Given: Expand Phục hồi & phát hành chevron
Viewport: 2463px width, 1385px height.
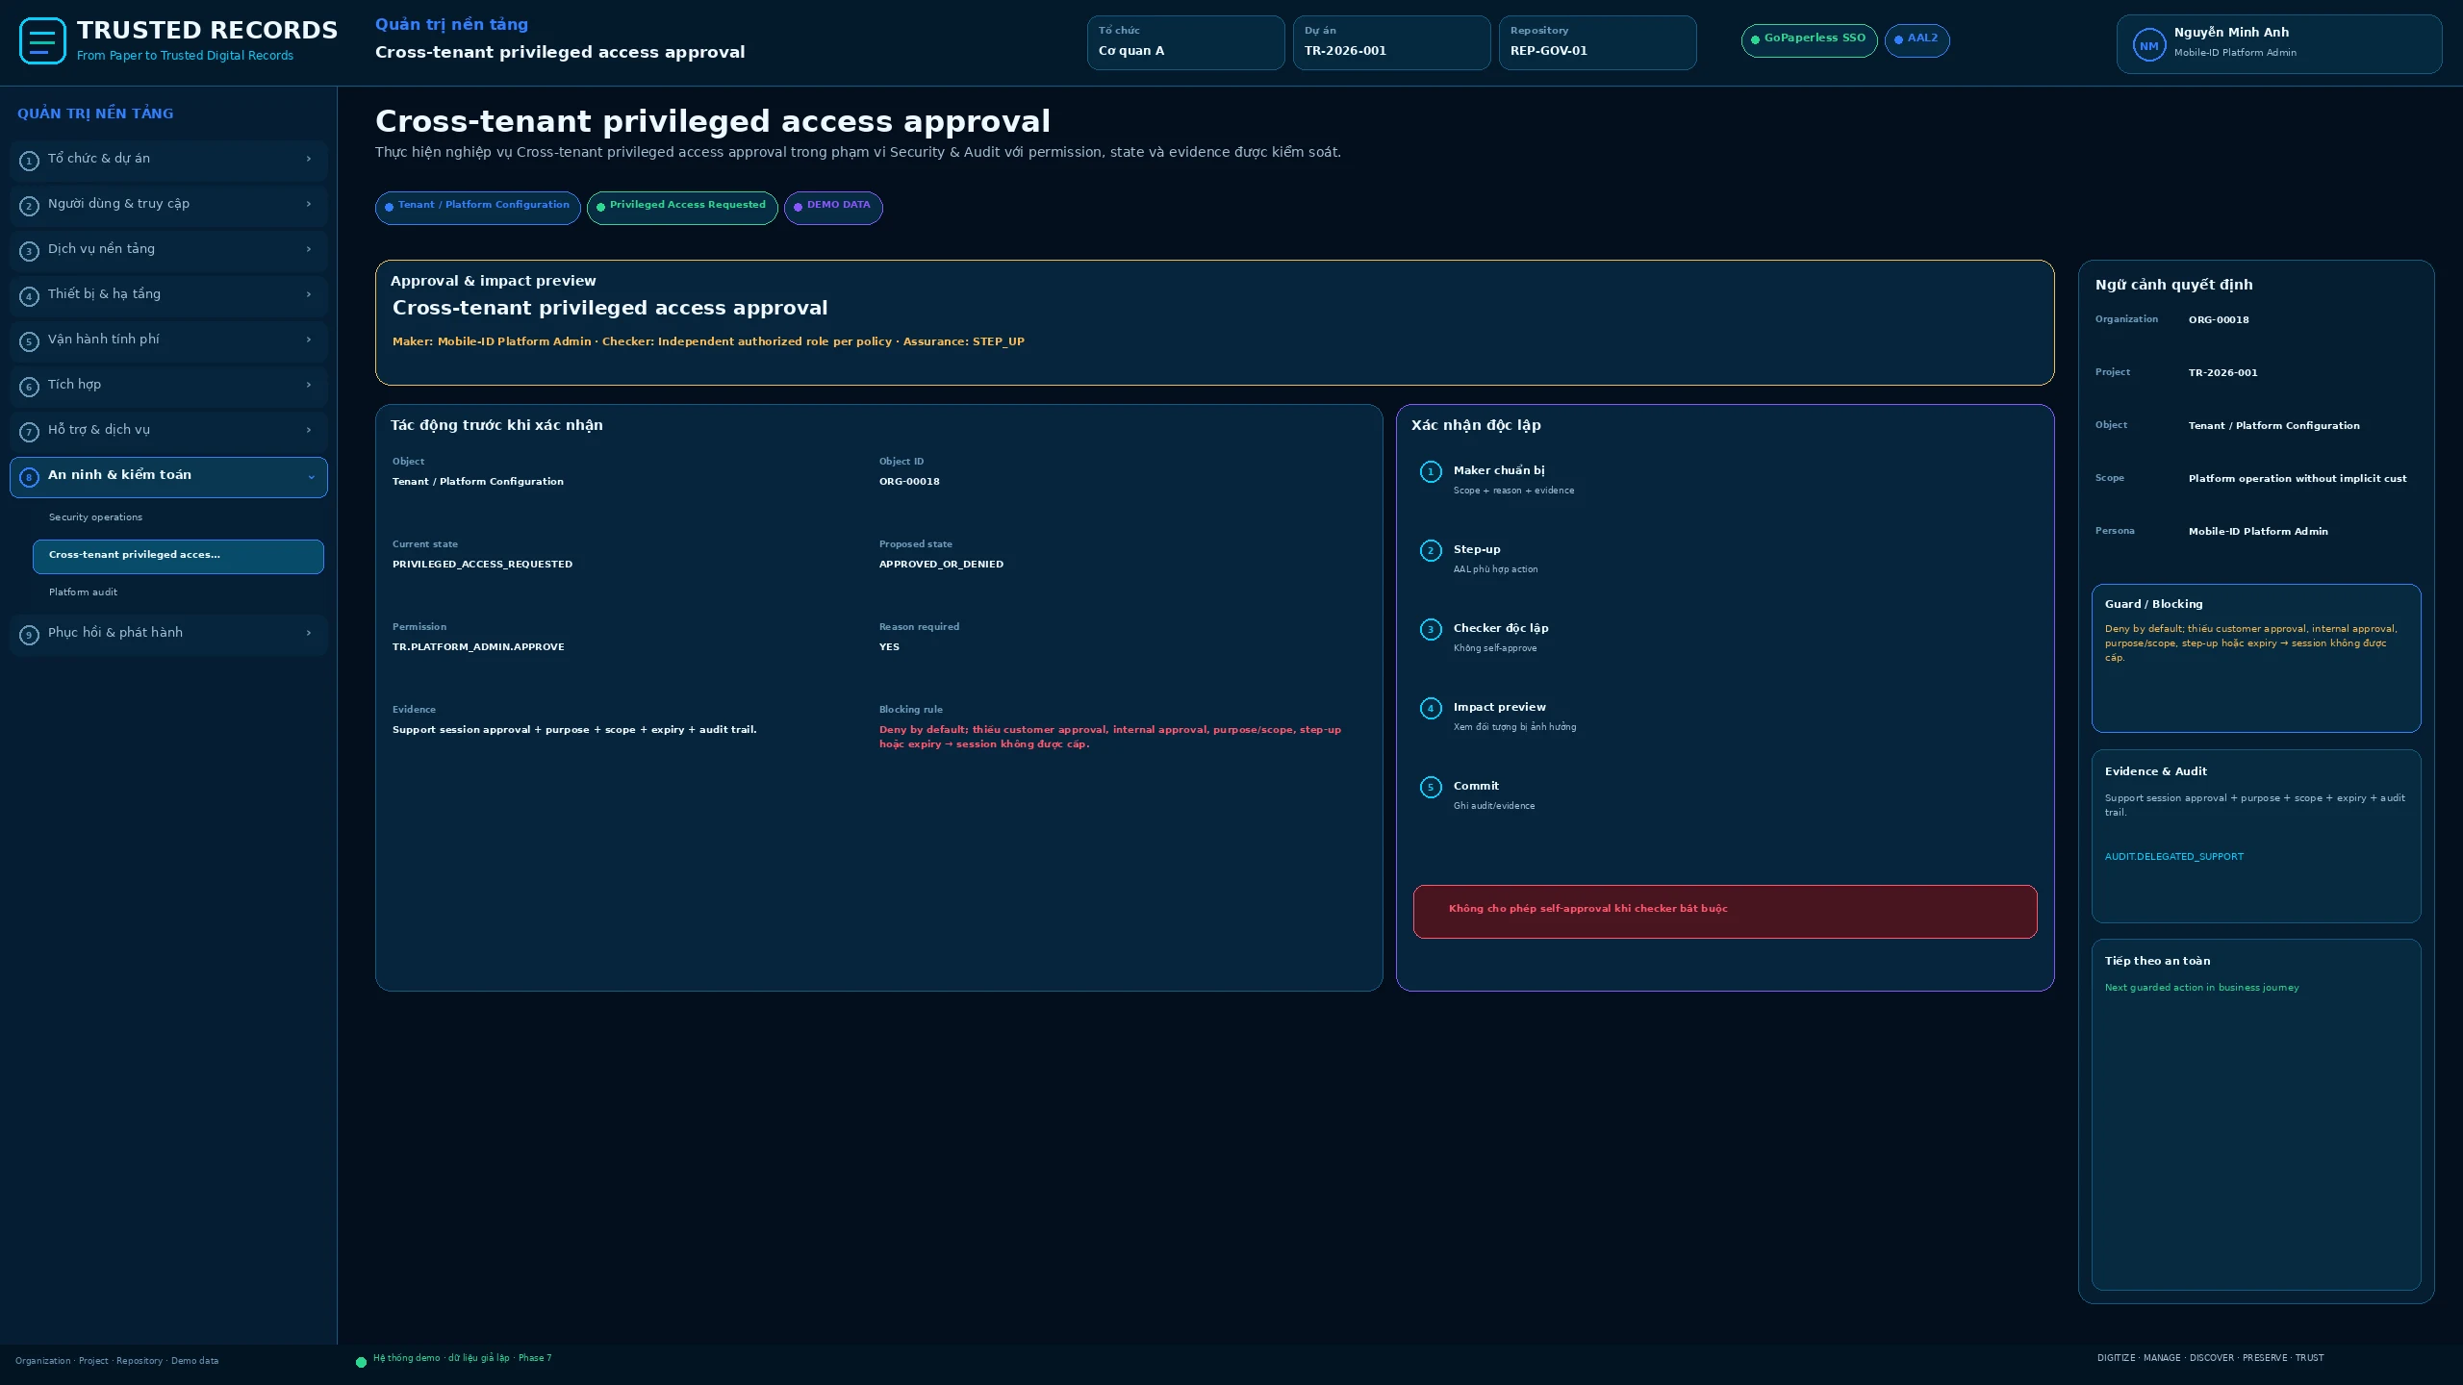Looking at the screenshot, I should [x=309, y=633].
